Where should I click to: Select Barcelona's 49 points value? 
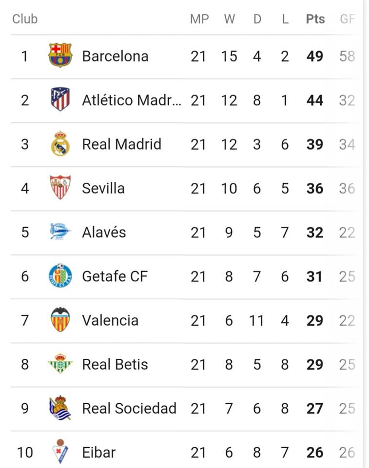coord(315,56)
